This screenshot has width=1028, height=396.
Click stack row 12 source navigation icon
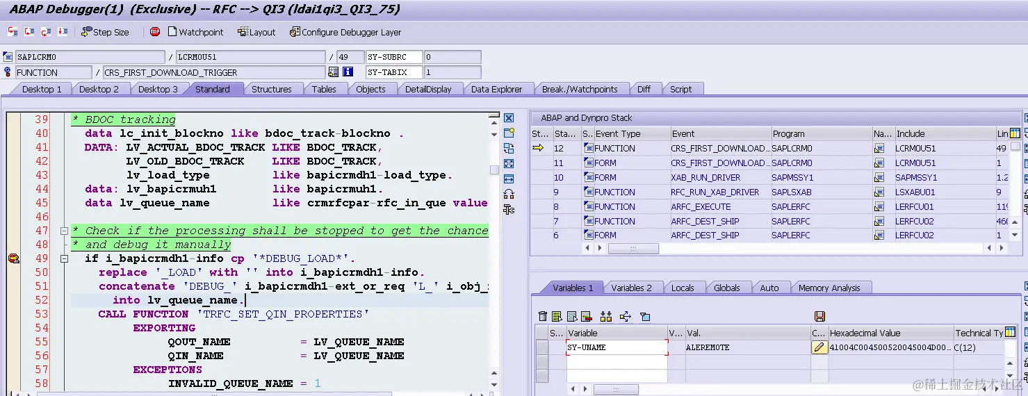pos(879,148)
